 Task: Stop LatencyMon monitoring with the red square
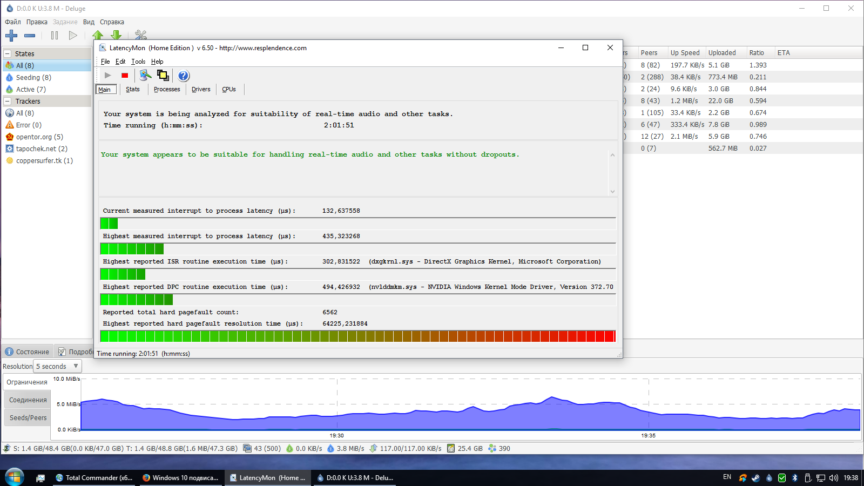click(x=125, y=76)
